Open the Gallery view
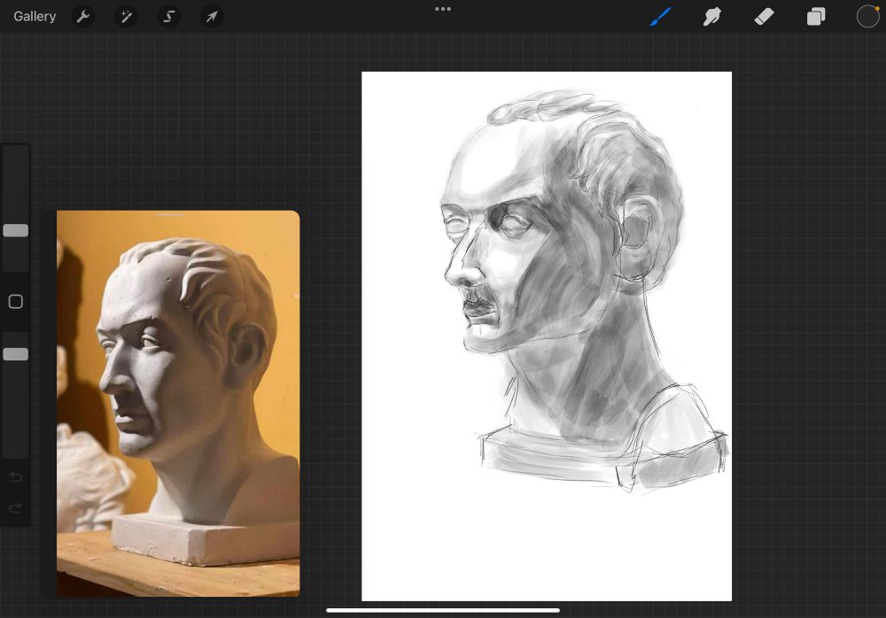The image size is (886, 618). click(x=35, y=17)
